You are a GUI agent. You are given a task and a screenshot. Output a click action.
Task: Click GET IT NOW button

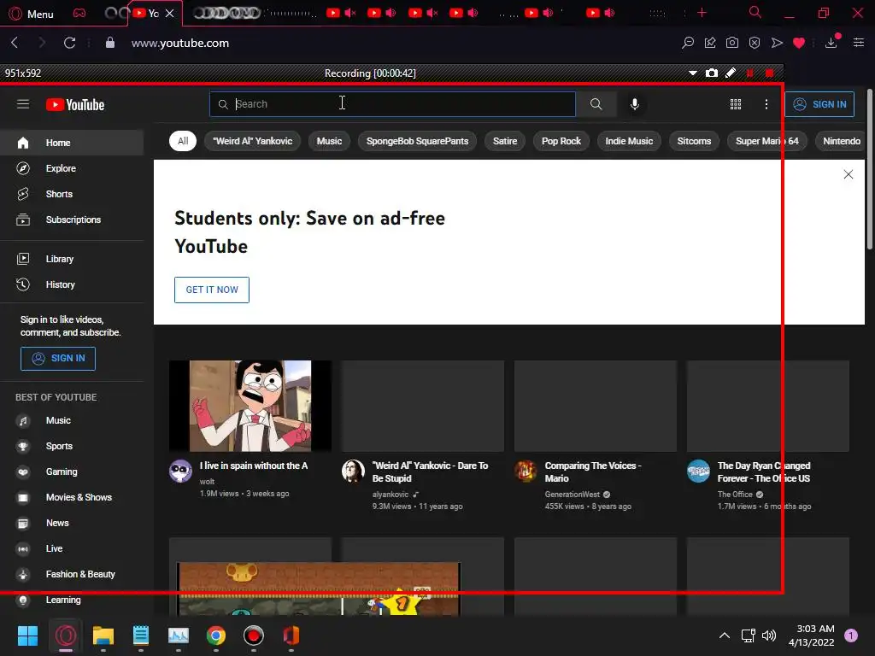[x=212, y=290]
